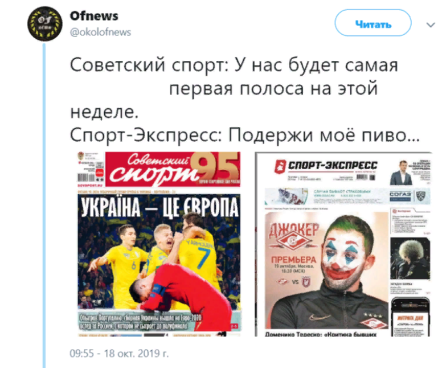Click the Україна — це Європа headline

(159, 207)
